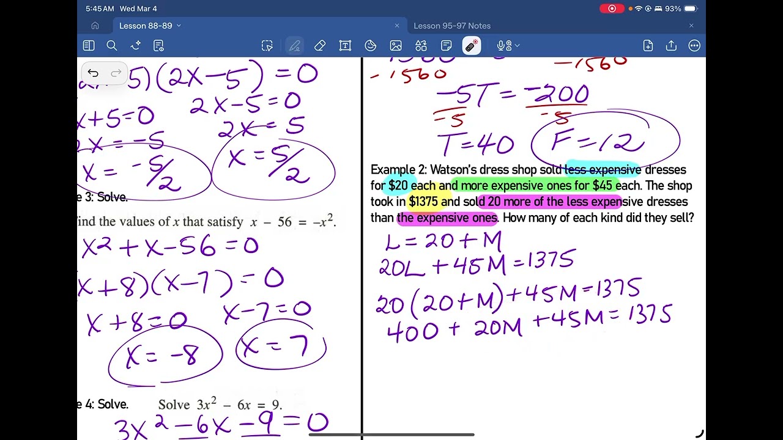This screenshot has width=783, height=440.
Task: Toggle the laser pointer tool
Action: click(472, 46)
